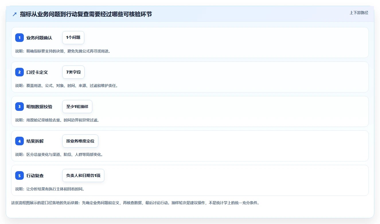The height and width of the screenshot is (224, 380).
Task: Click the 上下游路径 label
Action: click(x=359, y=13)
